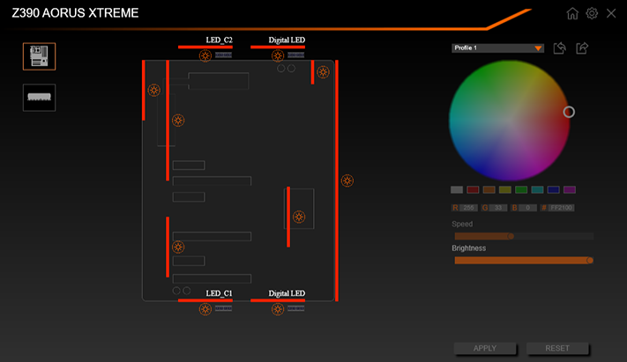Open the settings gear icon
This screenshot has width=627, height=362.
[x=592, y=13]
